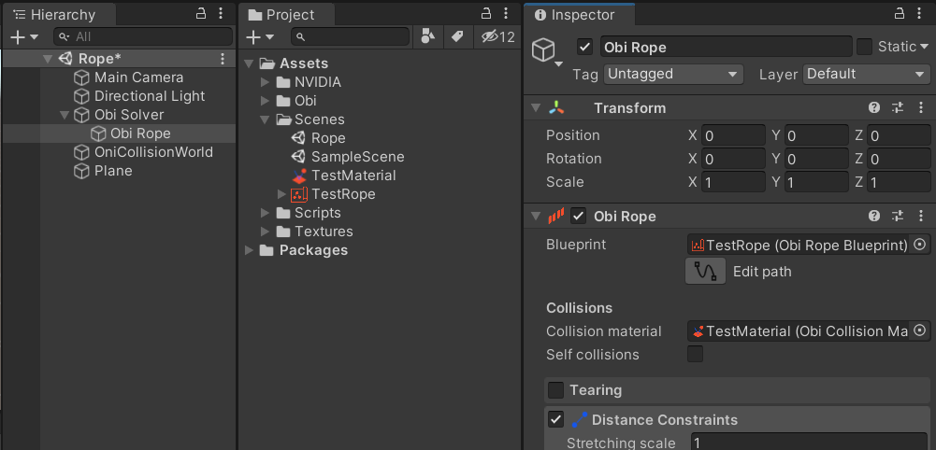Click the search by type icon in Project
The image size is (936, 450).
click(427, 36)
